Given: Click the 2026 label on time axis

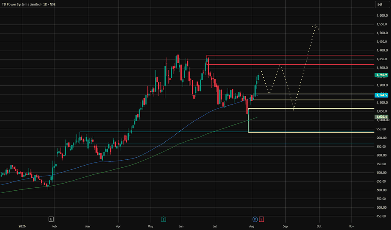Looking at the screenshot, I should pos(22,226).
